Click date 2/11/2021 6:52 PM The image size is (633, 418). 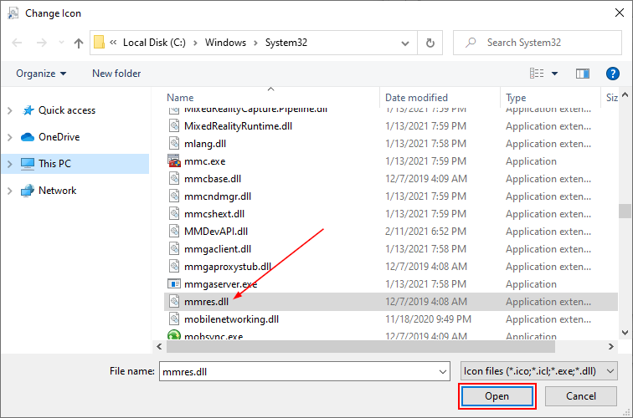tap(425, 232)
